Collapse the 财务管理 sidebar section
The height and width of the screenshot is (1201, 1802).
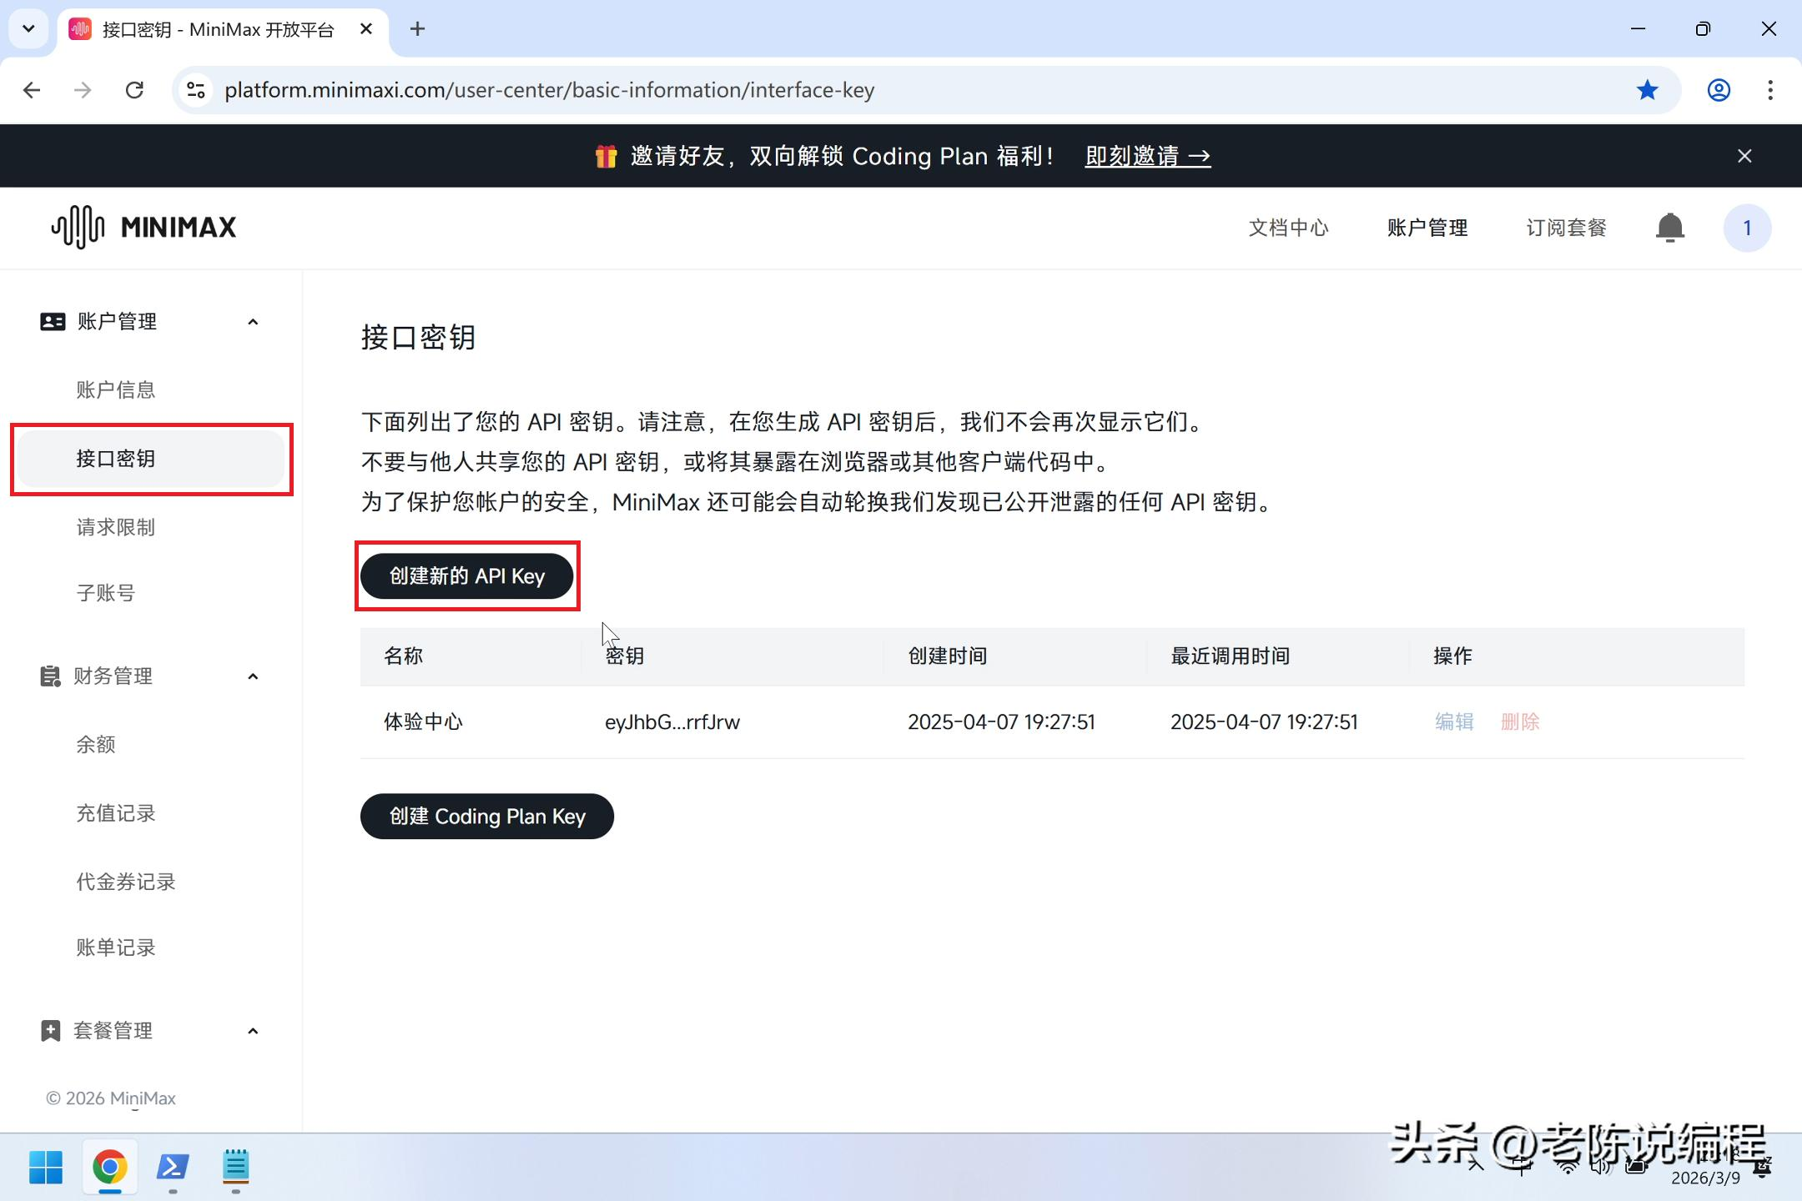253,676
